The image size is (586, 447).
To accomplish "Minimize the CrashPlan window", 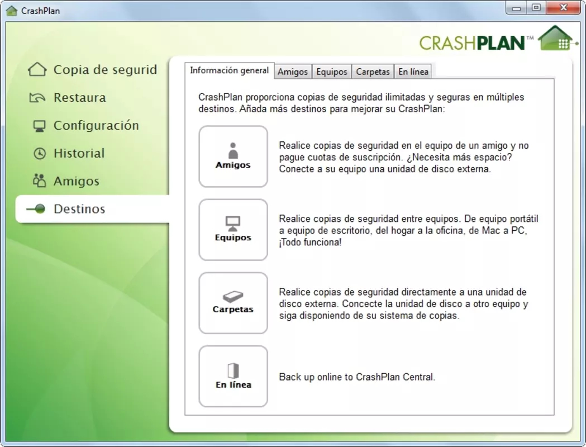I will [x=516, y=8].
